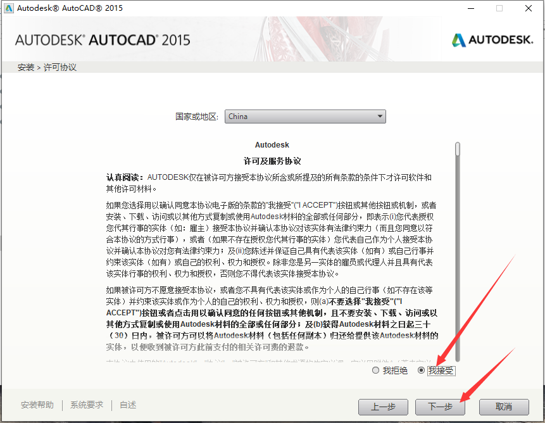Select the 我拒绝 (I reject) radio button
Viewport: 545px width, 423px height.
[x=375, y=370]
